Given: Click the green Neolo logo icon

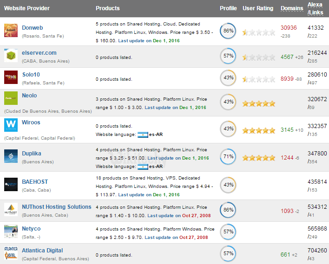Looking at the screenshot, I should click(11, 98).
